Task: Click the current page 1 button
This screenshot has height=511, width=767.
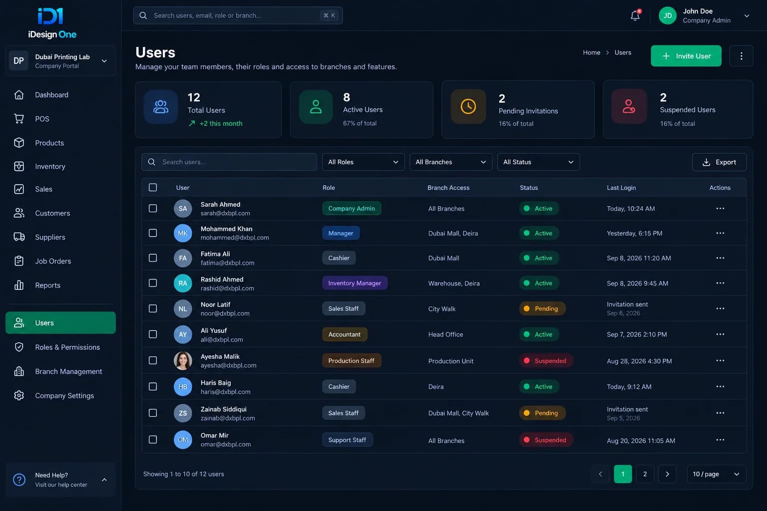Action: (623, 474)
